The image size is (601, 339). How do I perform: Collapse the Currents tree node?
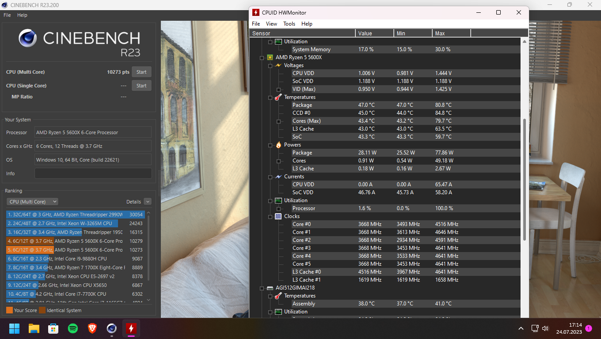tap(270, 177)
